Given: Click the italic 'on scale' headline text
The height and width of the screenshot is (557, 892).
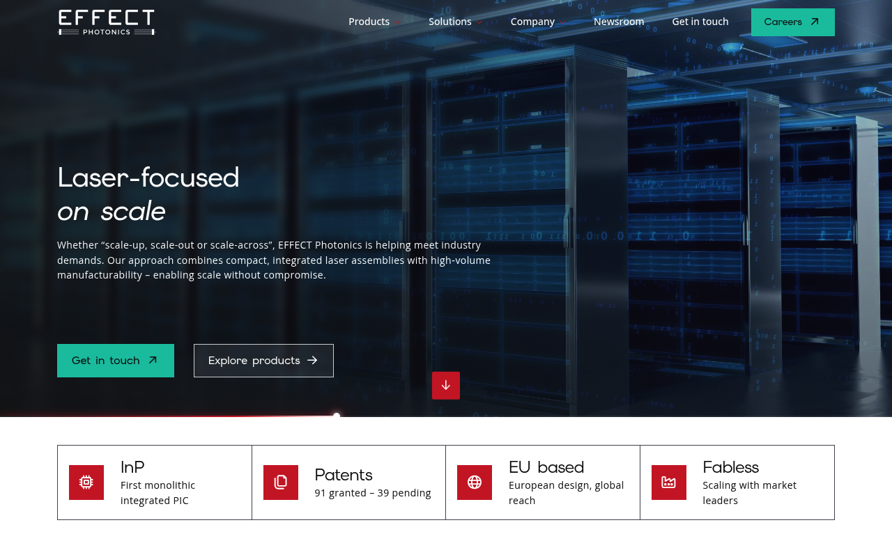Looking at the screenshot, I should click(x=111, y=211).
